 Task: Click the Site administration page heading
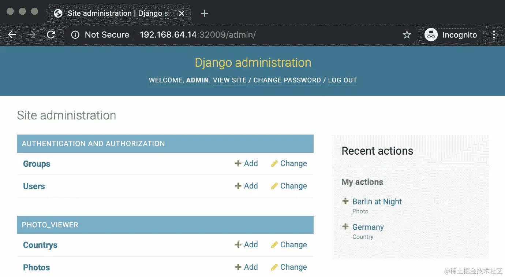(x=67, y=115)
